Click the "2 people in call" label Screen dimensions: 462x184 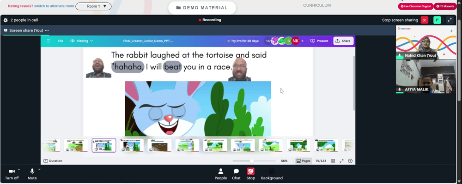point(24,20)
